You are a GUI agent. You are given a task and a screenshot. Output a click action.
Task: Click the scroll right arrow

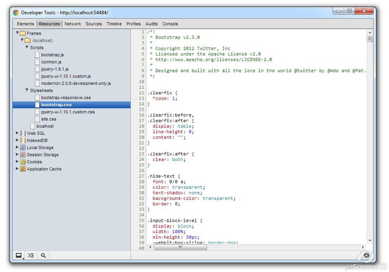tap(363, 247)
